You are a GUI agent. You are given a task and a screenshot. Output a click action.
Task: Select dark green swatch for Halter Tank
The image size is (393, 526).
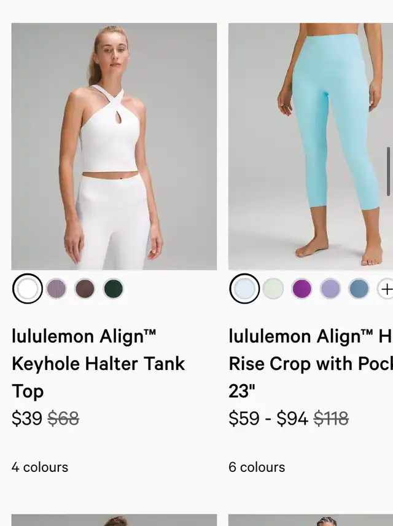(x=114, y=289)
